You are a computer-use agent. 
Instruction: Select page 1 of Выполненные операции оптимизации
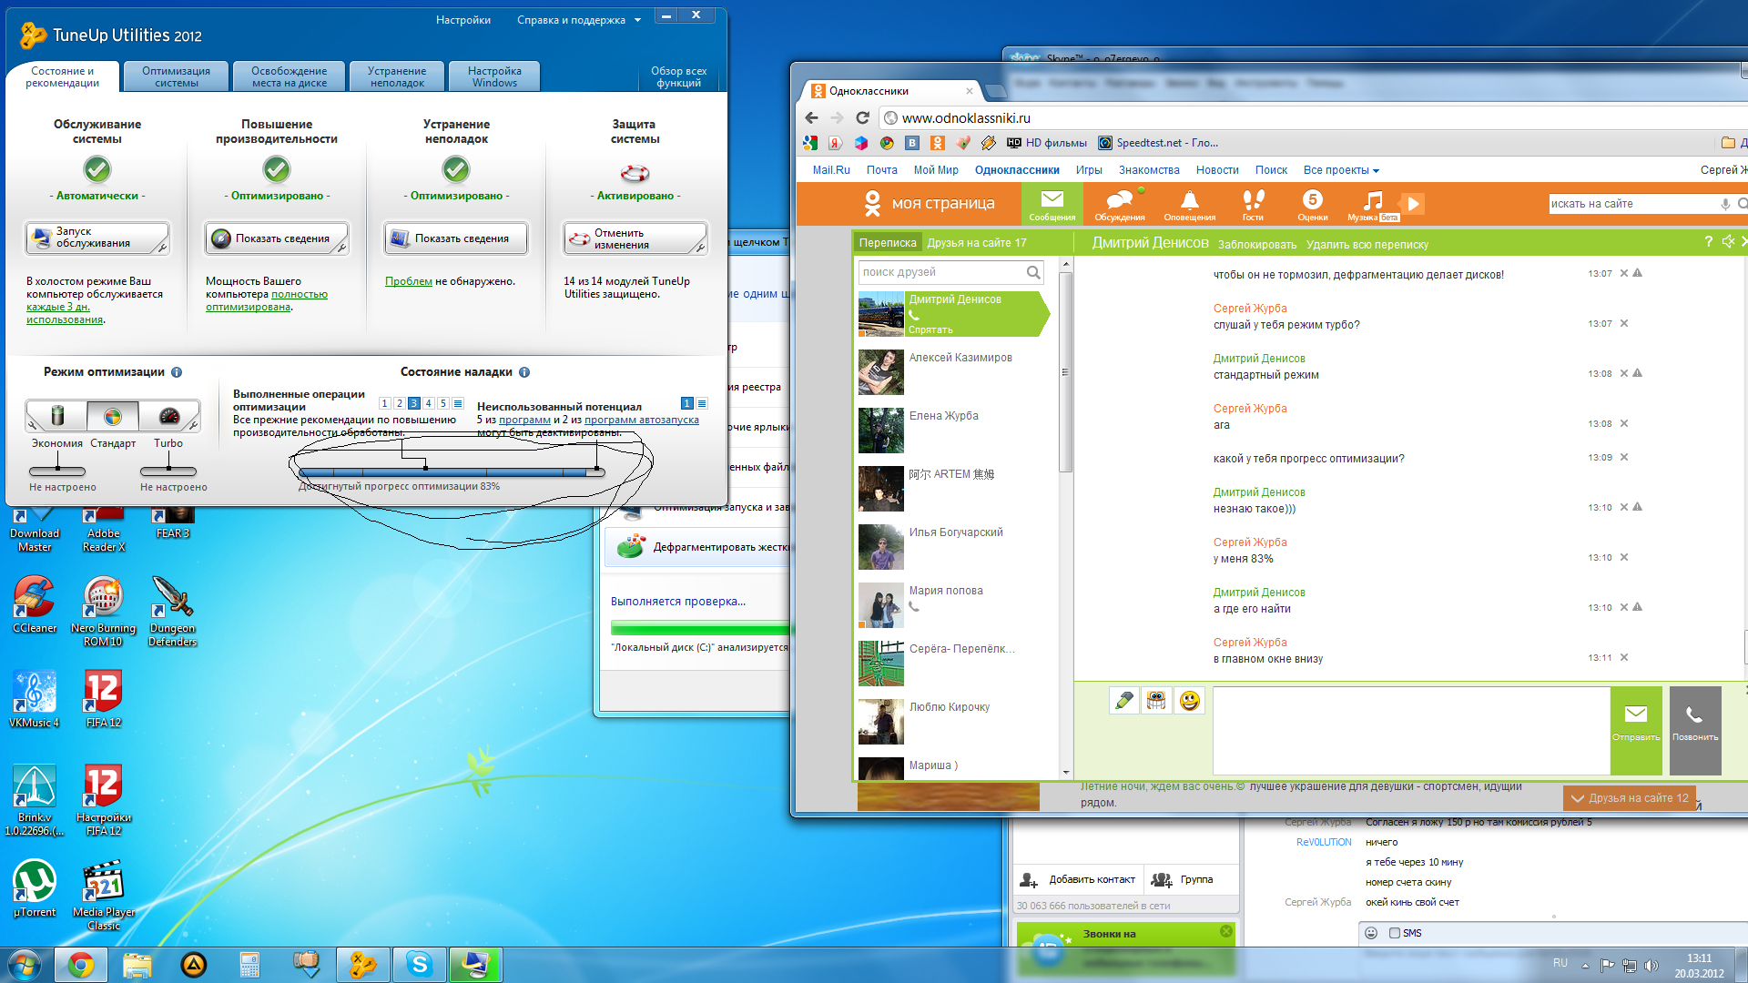(384, 403)
